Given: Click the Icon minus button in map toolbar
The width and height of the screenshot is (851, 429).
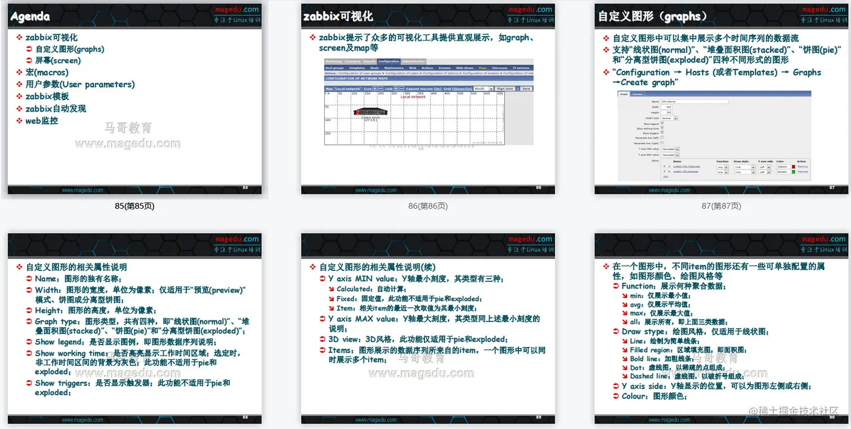Looking at the screenshot, I should (x=381, y=89).
